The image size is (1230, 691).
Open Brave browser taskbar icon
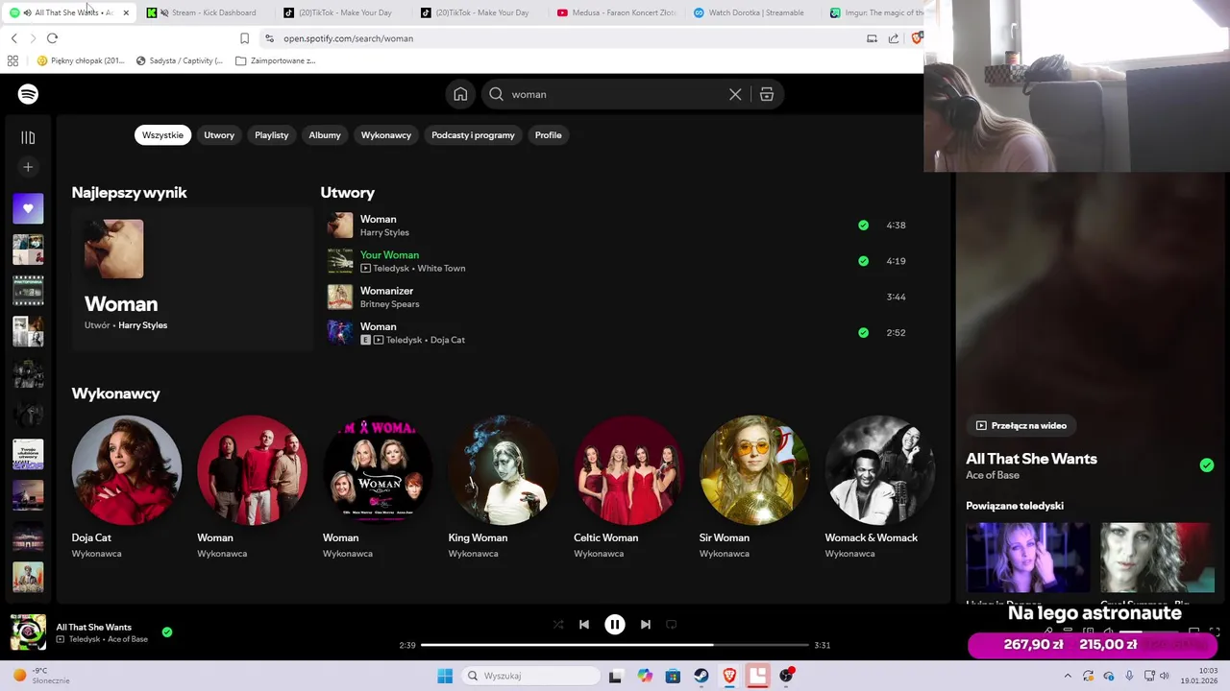coord(730,676)
